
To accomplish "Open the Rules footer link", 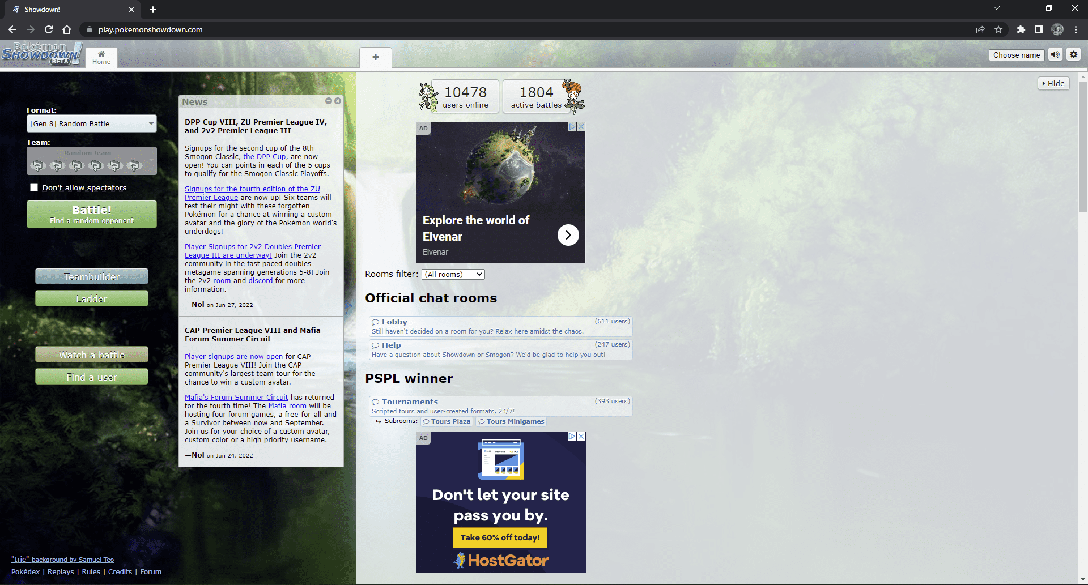I will pos(91,572).
